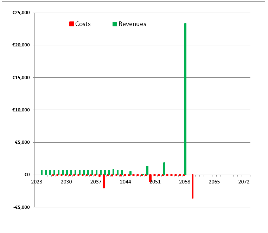Click the 2023 year label
The width and height of the screenshot is (268, 233).
pos(37,182)
